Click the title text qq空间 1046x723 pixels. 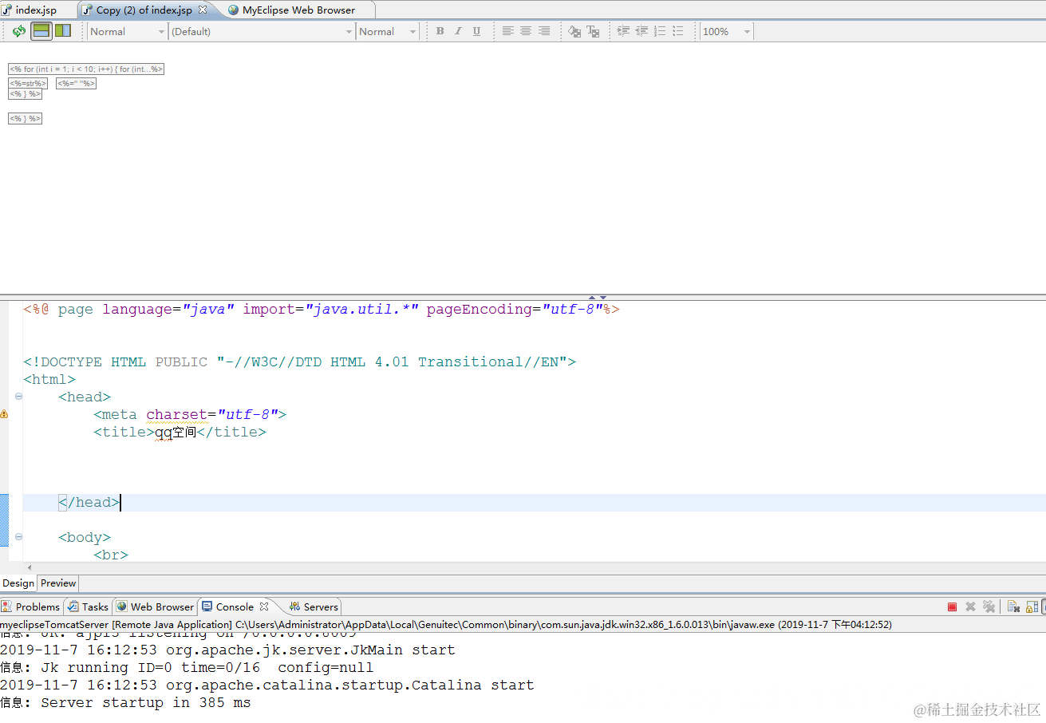pos(176,433)
